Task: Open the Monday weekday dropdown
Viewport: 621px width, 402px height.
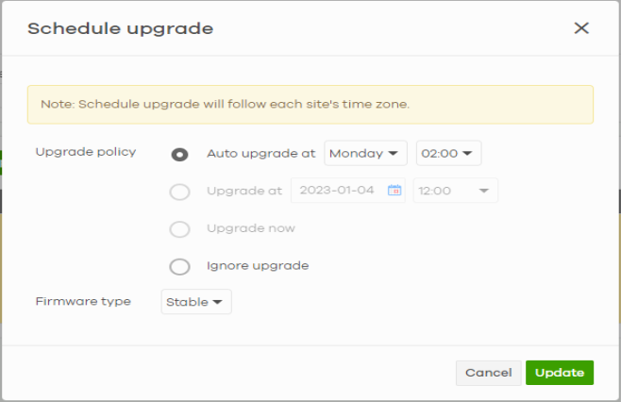Action: click(x=365, y=153)
